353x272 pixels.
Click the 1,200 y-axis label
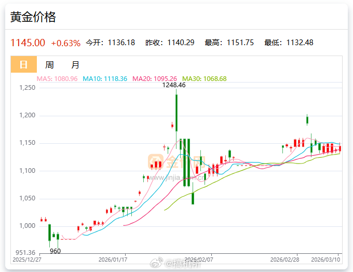[28, 115]
